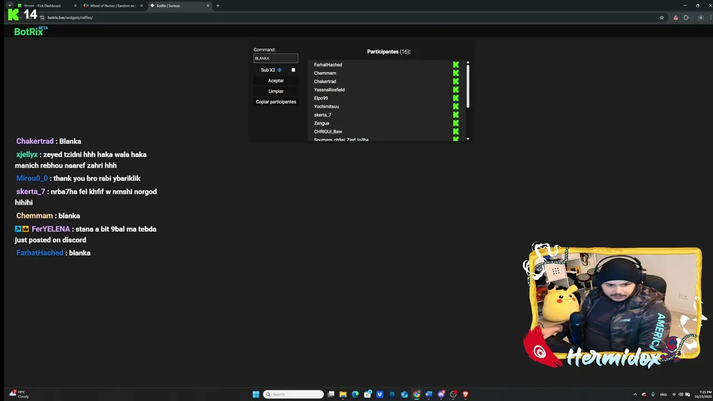This screenshot has width=713, height=401.
Task: Open the weather widget showing Cloudy
Action: coord(19,394)
